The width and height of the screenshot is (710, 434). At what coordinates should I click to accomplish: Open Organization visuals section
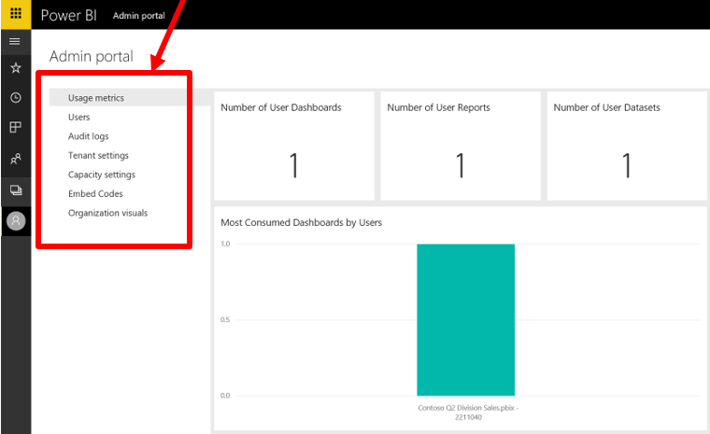(107, 213)
